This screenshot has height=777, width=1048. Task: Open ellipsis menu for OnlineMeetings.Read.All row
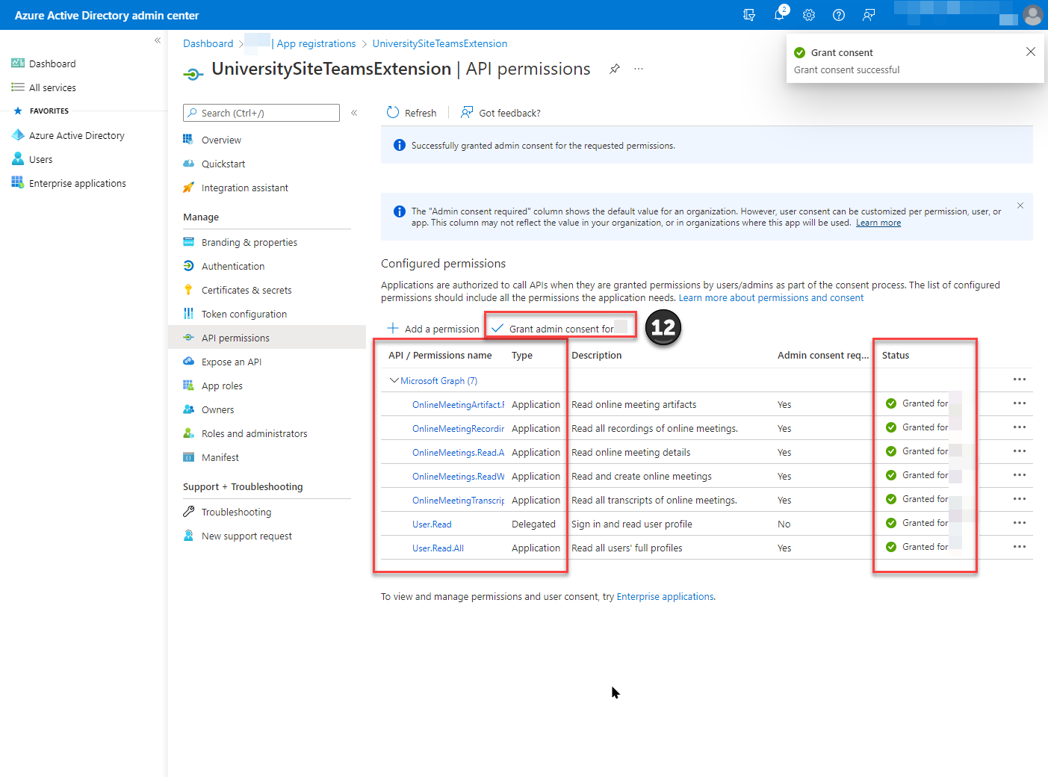click(1020, 451)
